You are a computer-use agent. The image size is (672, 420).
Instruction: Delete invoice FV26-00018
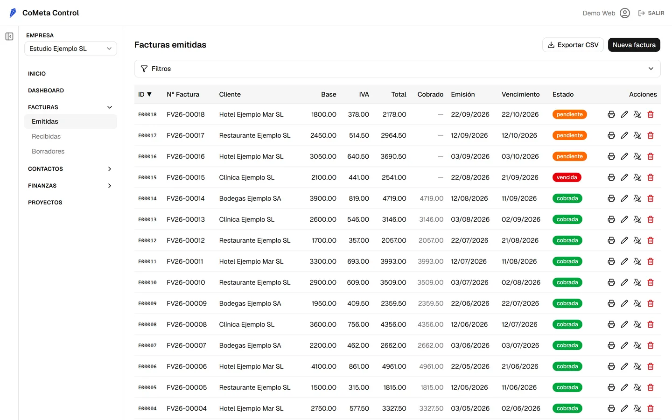coord(651,114)
